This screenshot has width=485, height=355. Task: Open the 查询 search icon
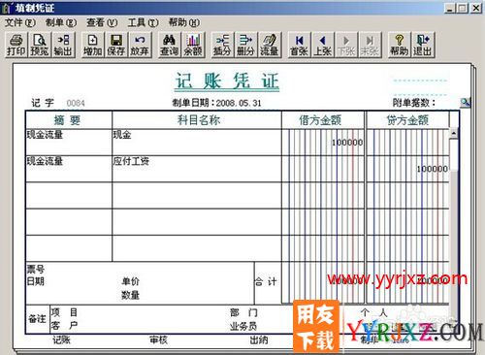click(169, 45)
